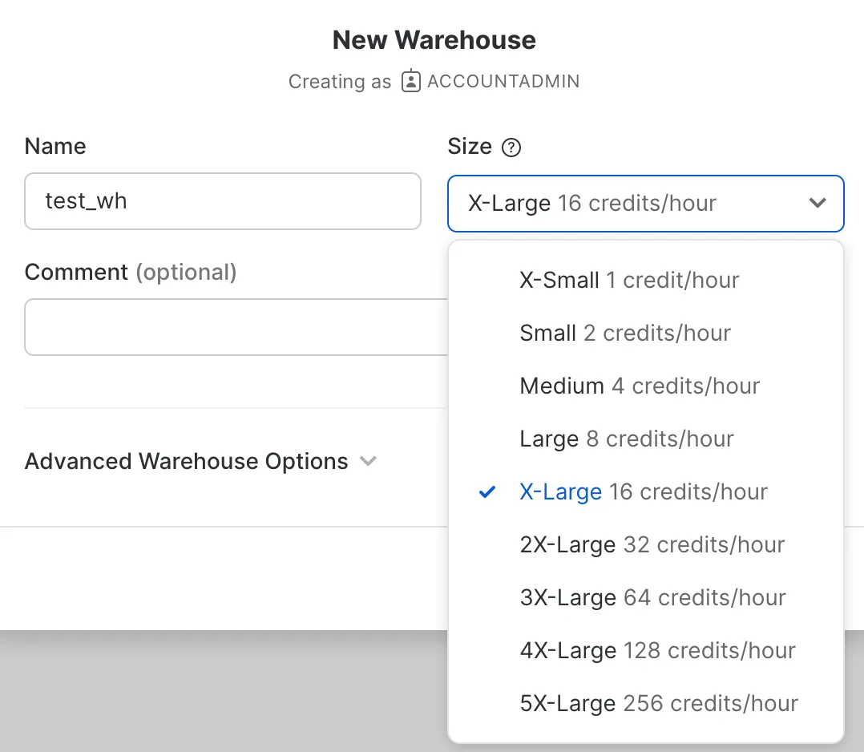Select X-Small 1 credit/hour option

pos(629,280)
